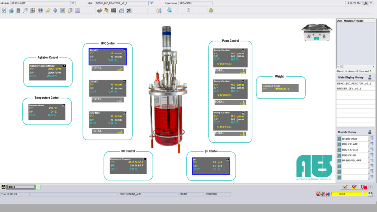Open detail icon beside BR101-AGIT in Module History
This screenshot has width=377, height=212.
(x=371, y=139)
